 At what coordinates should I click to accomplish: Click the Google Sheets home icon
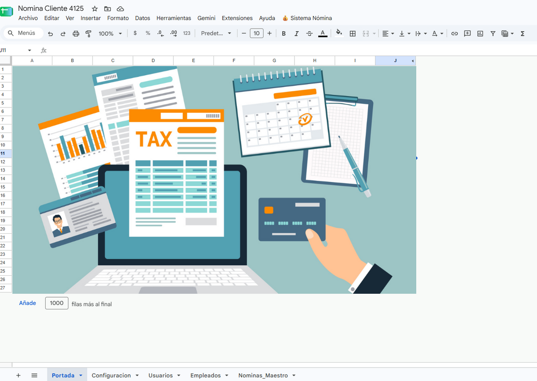tap(5, 11)
